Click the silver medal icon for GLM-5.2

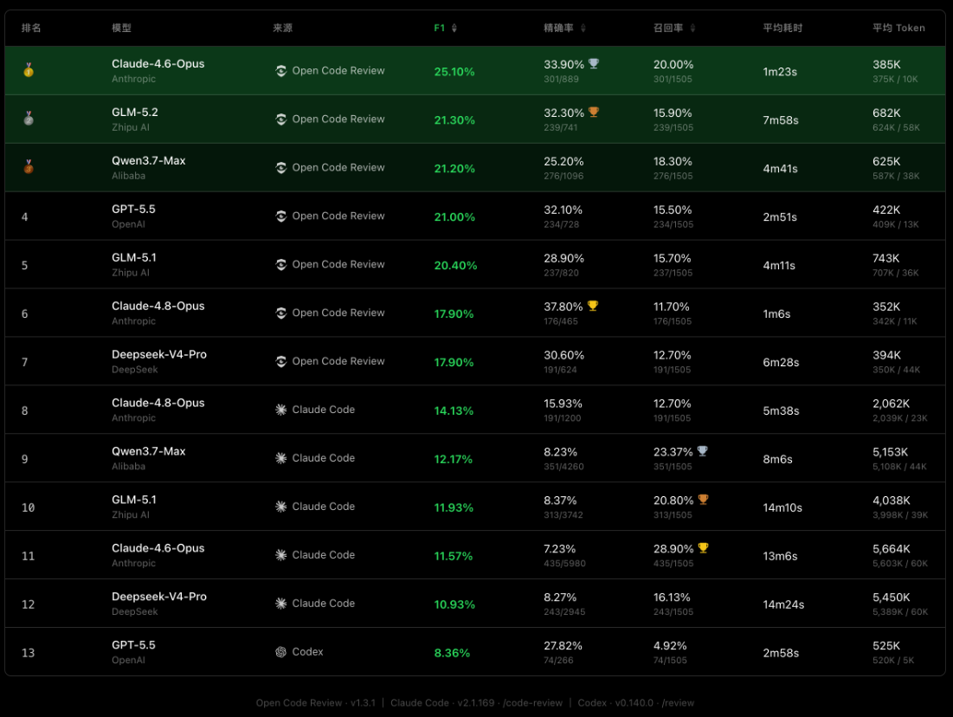coord(28,118)
